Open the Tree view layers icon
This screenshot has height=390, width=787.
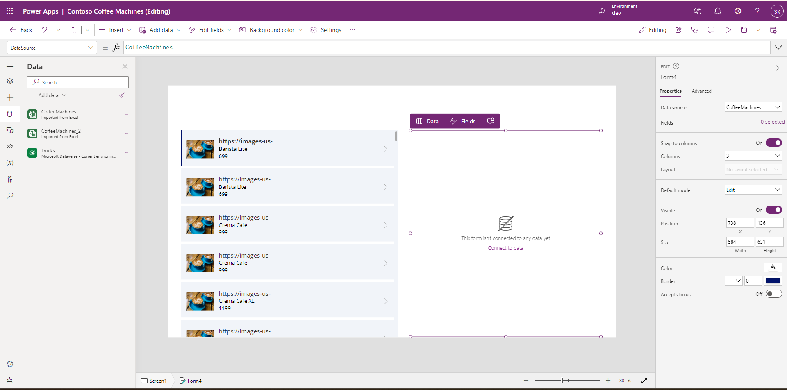(x=10, y=81)
